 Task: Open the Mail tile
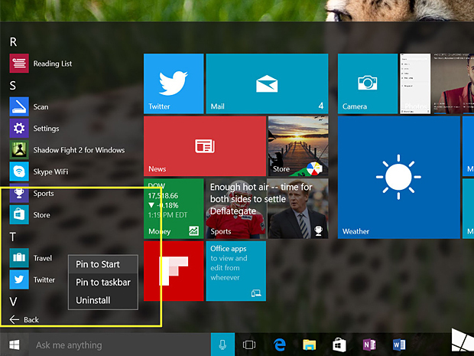point(267,83)
